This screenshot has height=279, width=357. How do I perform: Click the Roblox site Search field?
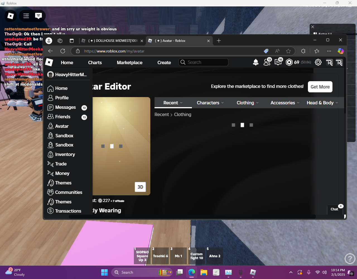pos(203,62)
